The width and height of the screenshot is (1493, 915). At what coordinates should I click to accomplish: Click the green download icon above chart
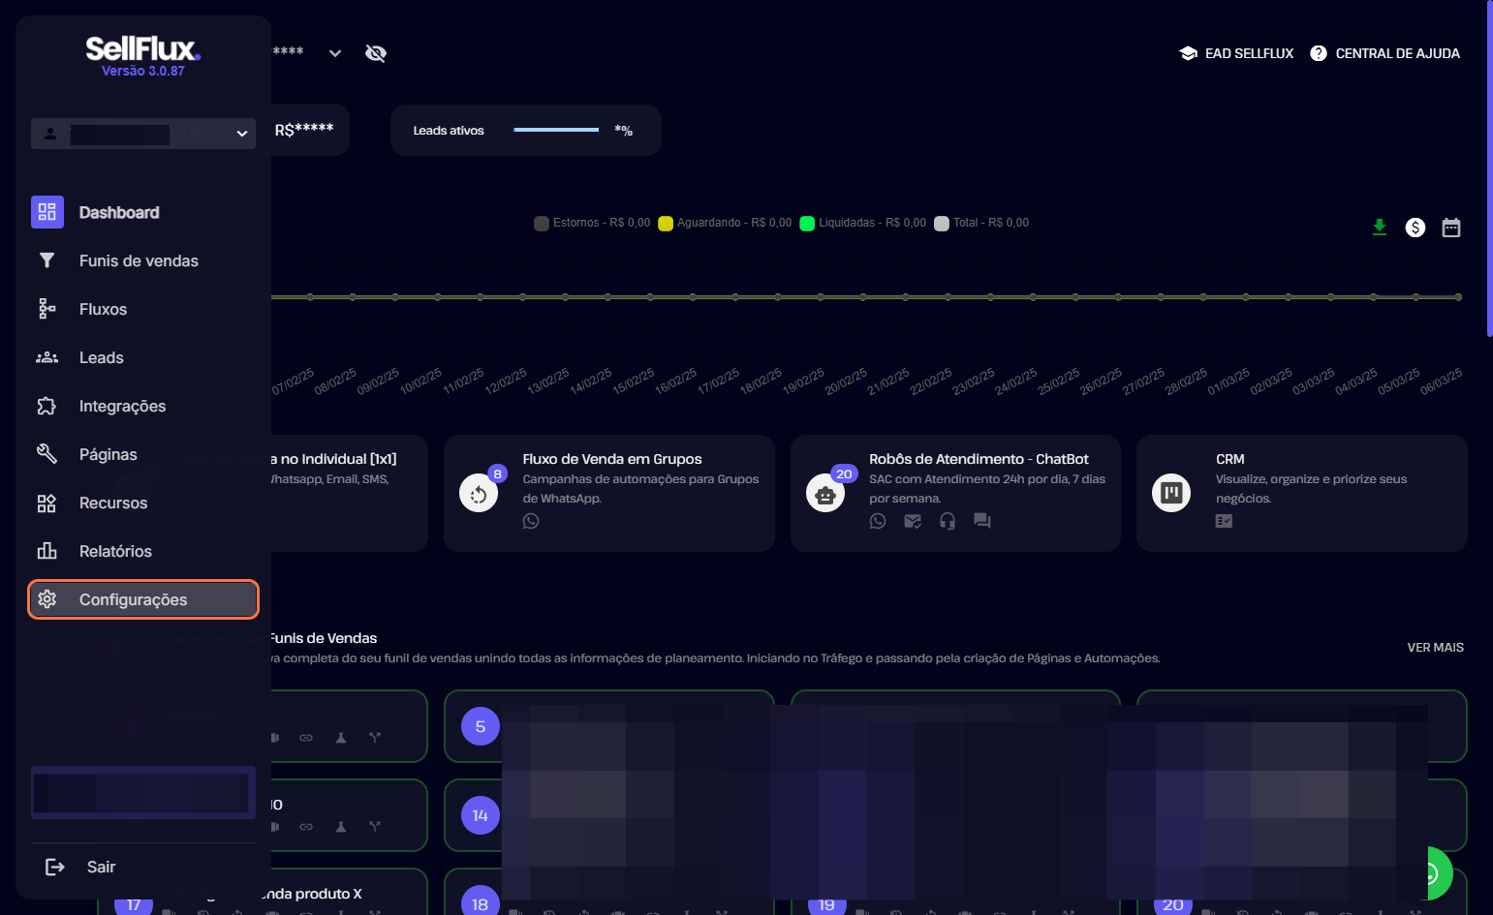pyautogui.click(x=1379, y=228)
